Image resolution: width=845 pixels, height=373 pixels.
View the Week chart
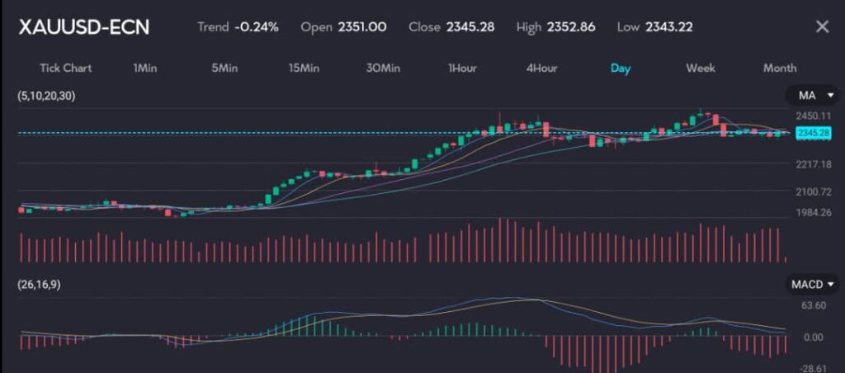tap(701, 68)
